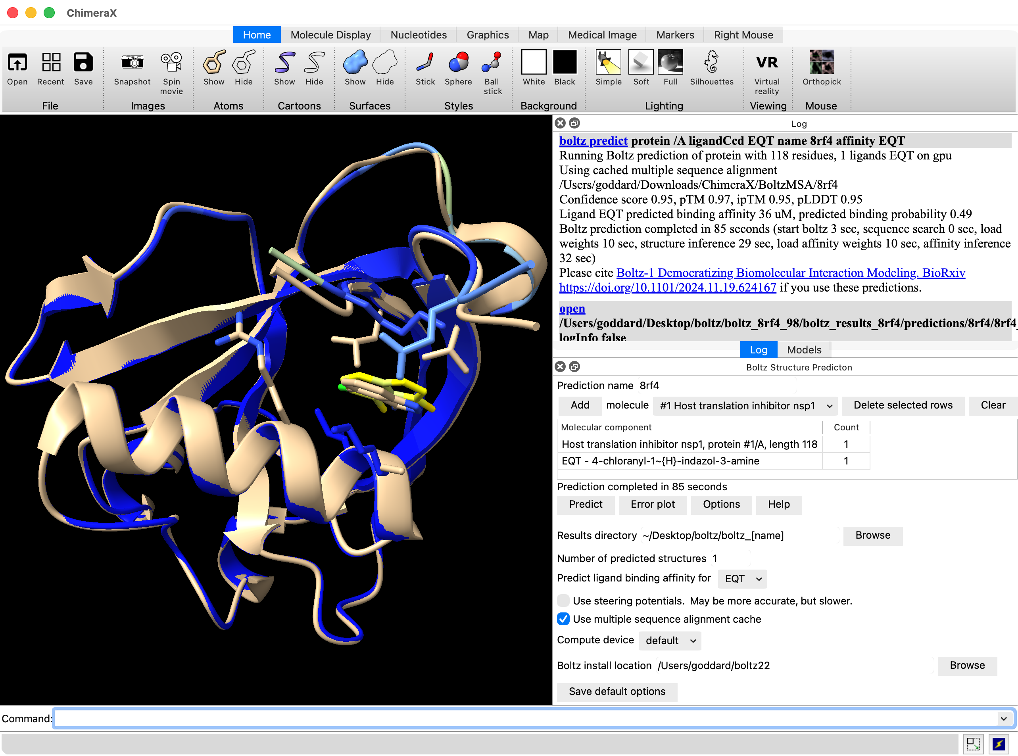Viewport: 1018px width, 756px height.
Task: Click the Snapshot camera icon
Action: 132,63
